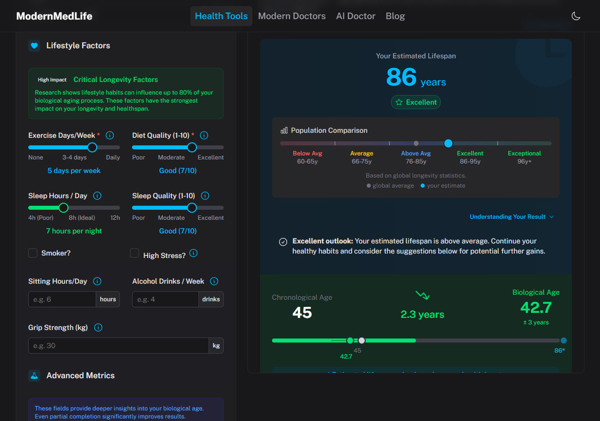
Task: Click info icon beside Diet Quality
Action: tap(204, 135)
